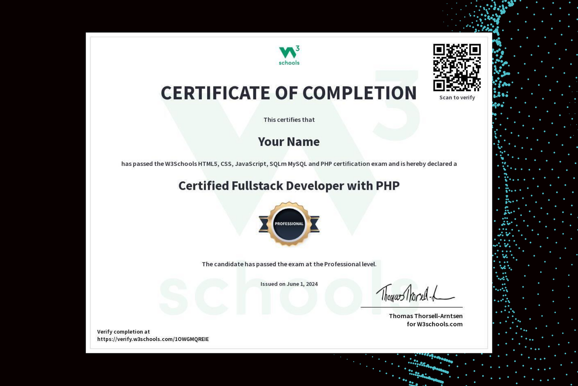
Task: Open the verification URL verify.w3schools.com/1OWGMQREIE
Action: pos(153,339)
